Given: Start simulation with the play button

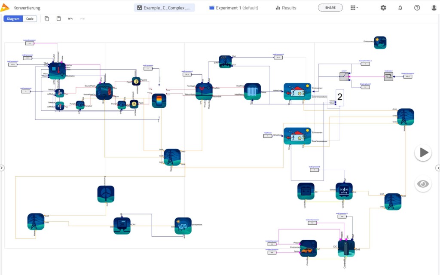Looking at the screenshot, I should pos(423,153).
